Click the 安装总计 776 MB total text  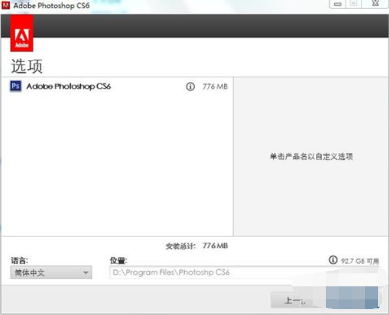click(197, 246)
